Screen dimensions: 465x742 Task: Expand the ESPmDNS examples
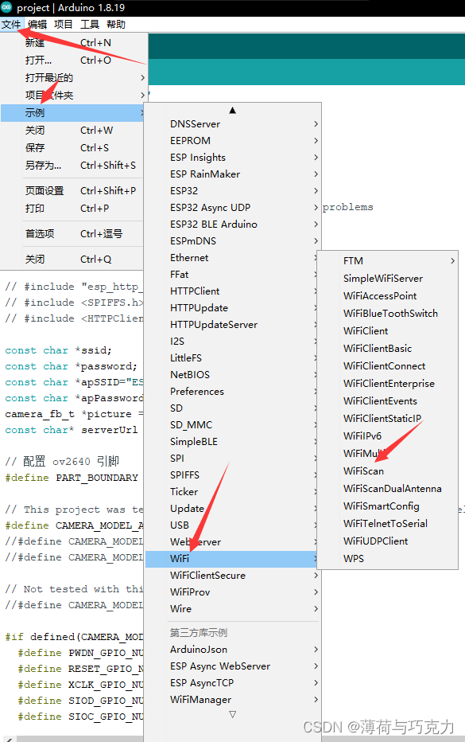(233, 241)
